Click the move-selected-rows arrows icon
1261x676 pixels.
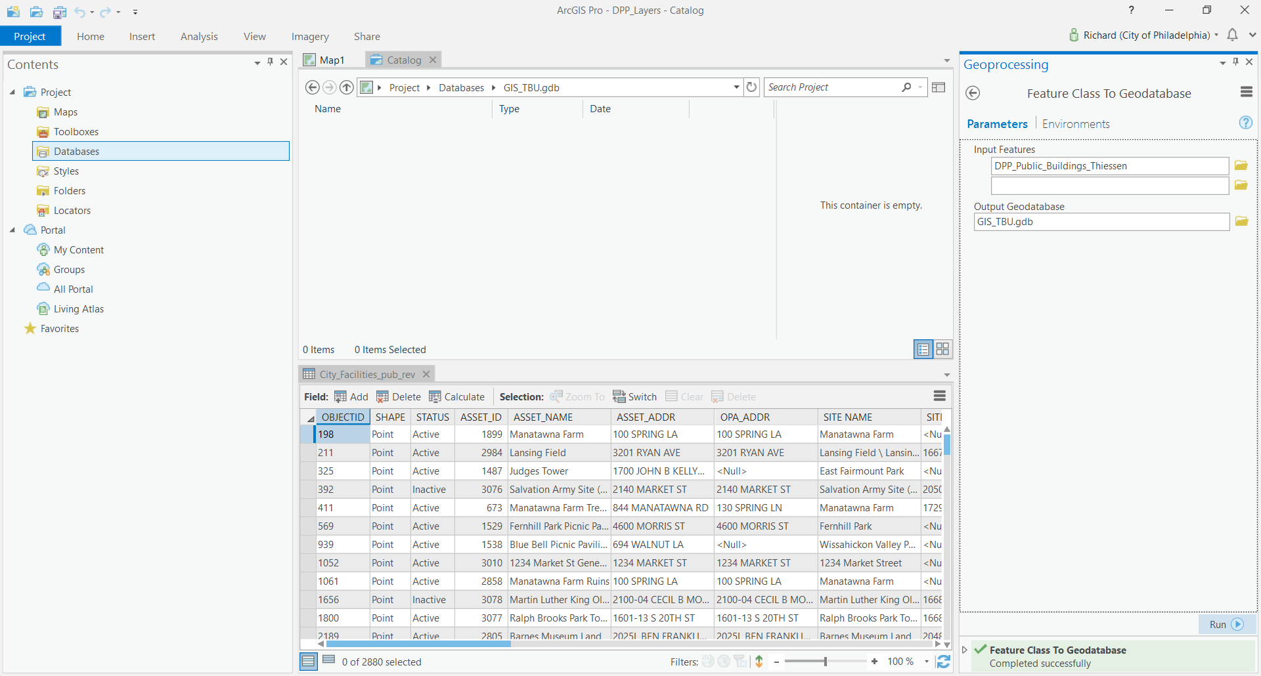759,662
